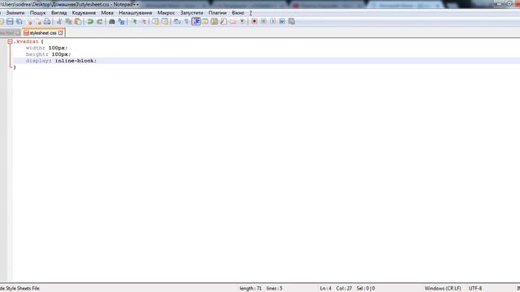Click the lines : 5 status entry

coord(275,289)
